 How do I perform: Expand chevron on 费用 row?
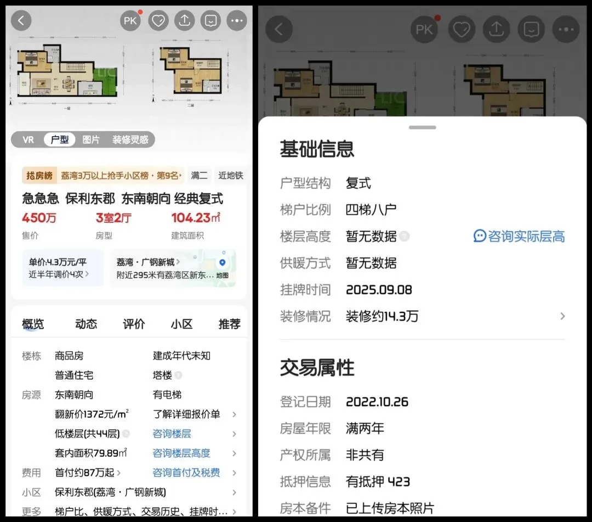[235, 473]
